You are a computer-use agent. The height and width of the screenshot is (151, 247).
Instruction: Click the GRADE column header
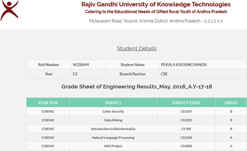click(x=231, y=103)
